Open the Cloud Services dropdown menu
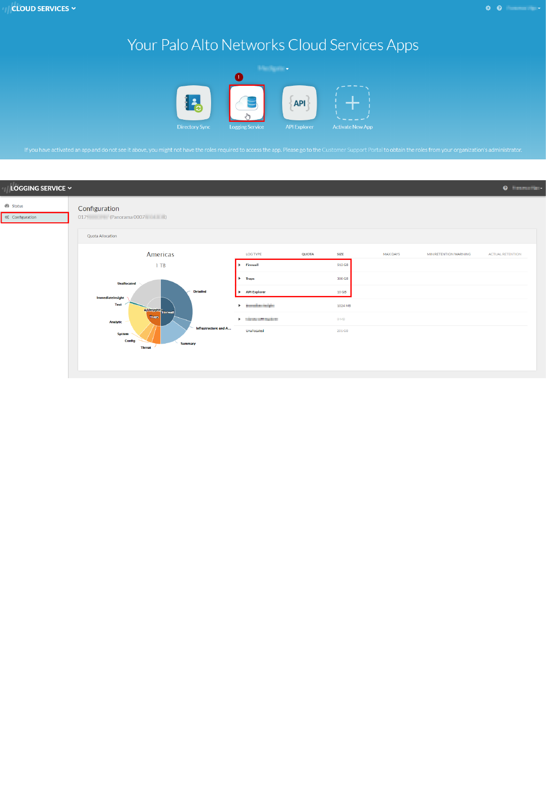This screenshot has height=797, width=546. (44, 9)
